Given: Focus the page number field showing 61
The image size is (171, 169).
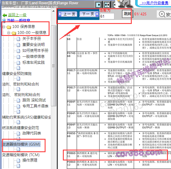Looking at the screenshot, I should point(107,16).
